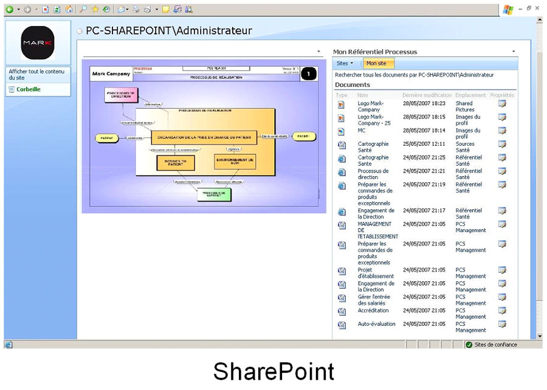
Task: Open properties icon for the MC document
Action: [x=502, y=131]
